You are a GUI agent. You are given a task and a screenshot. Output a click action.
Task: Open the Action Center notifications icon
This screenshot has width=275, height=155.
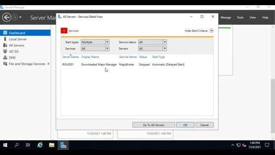tap(267, 145)
